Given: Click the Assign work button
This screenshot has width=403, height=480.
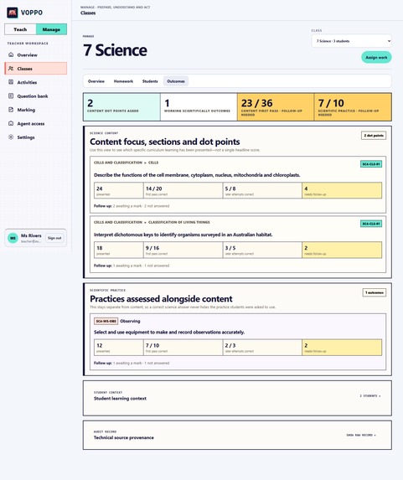Looking at the screenshot, I should coord(376,57).
